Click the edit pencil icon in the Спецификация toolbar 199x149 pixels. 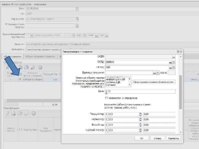[7, 113]
